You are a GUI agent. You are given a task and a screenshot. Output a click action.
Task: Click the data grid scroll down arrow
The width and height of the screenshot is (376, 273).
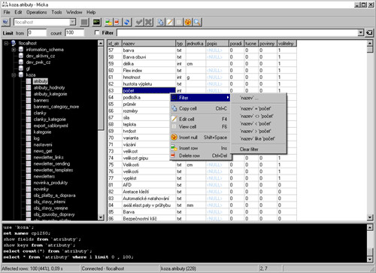click(x=370, y=217)
